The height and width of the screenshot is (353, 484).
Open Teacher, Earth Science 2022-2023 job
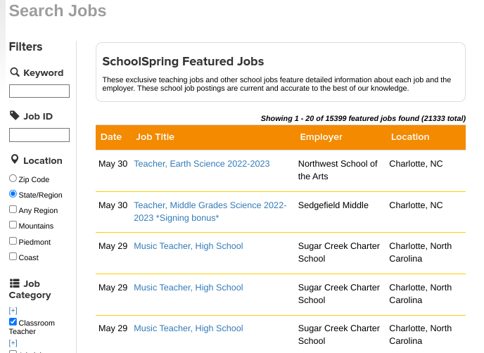[x=202, y=164]
